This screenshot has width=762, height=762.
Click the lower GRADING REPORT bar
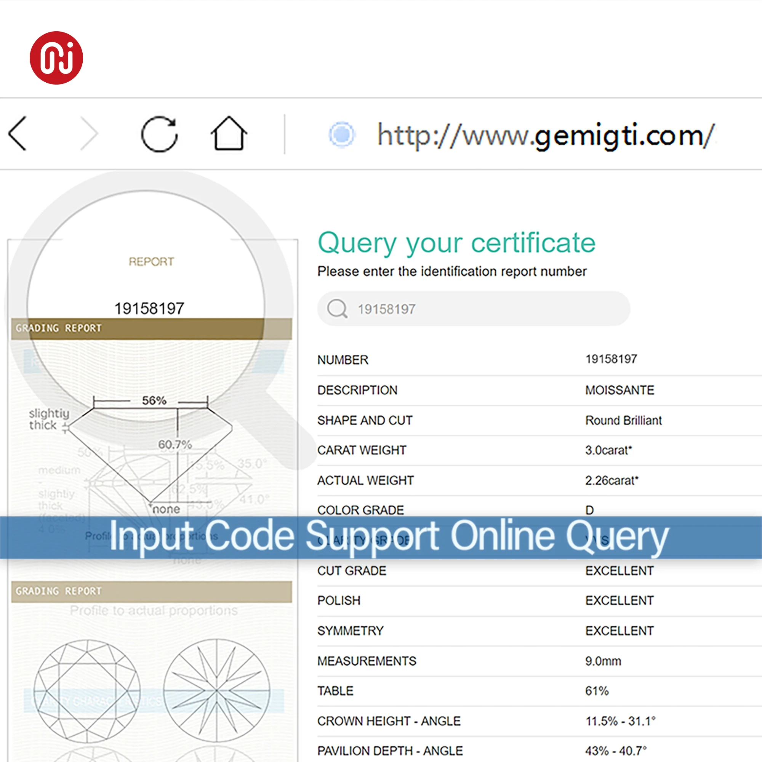[x=152, y=591]
